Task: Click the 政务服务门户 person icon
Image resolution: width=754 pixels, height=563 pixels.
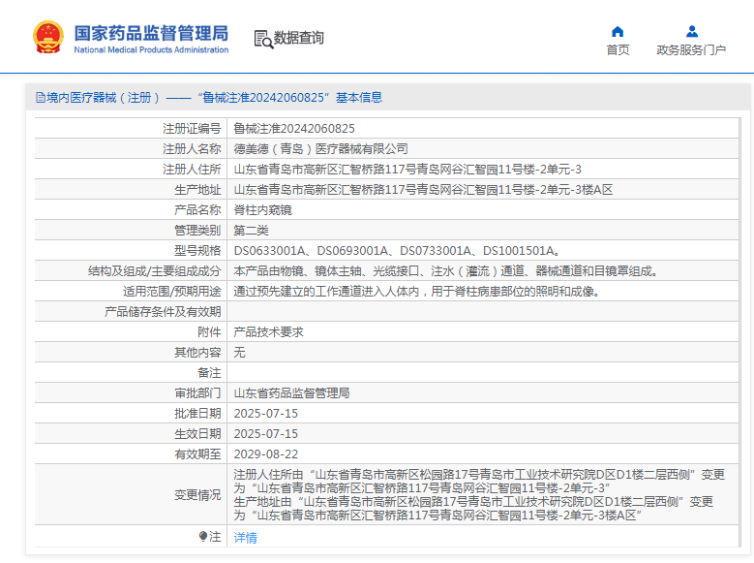Action: pyautogui.click(x=691, y=32)
